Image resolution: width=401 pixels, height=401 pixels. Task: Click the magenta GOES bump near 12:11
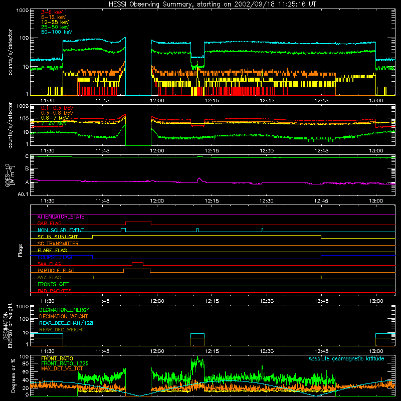pyautogui.click(x=199, y=179)
